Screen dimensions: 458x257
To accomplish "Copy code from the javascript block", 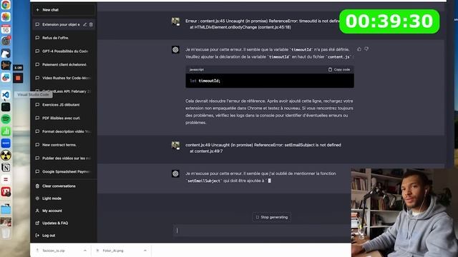I will (339, 70).
